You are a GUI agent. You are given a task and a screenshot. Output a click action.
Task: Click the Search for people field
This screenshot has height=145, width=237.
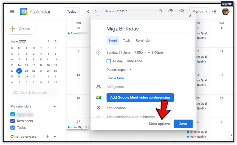coord(34,93)
